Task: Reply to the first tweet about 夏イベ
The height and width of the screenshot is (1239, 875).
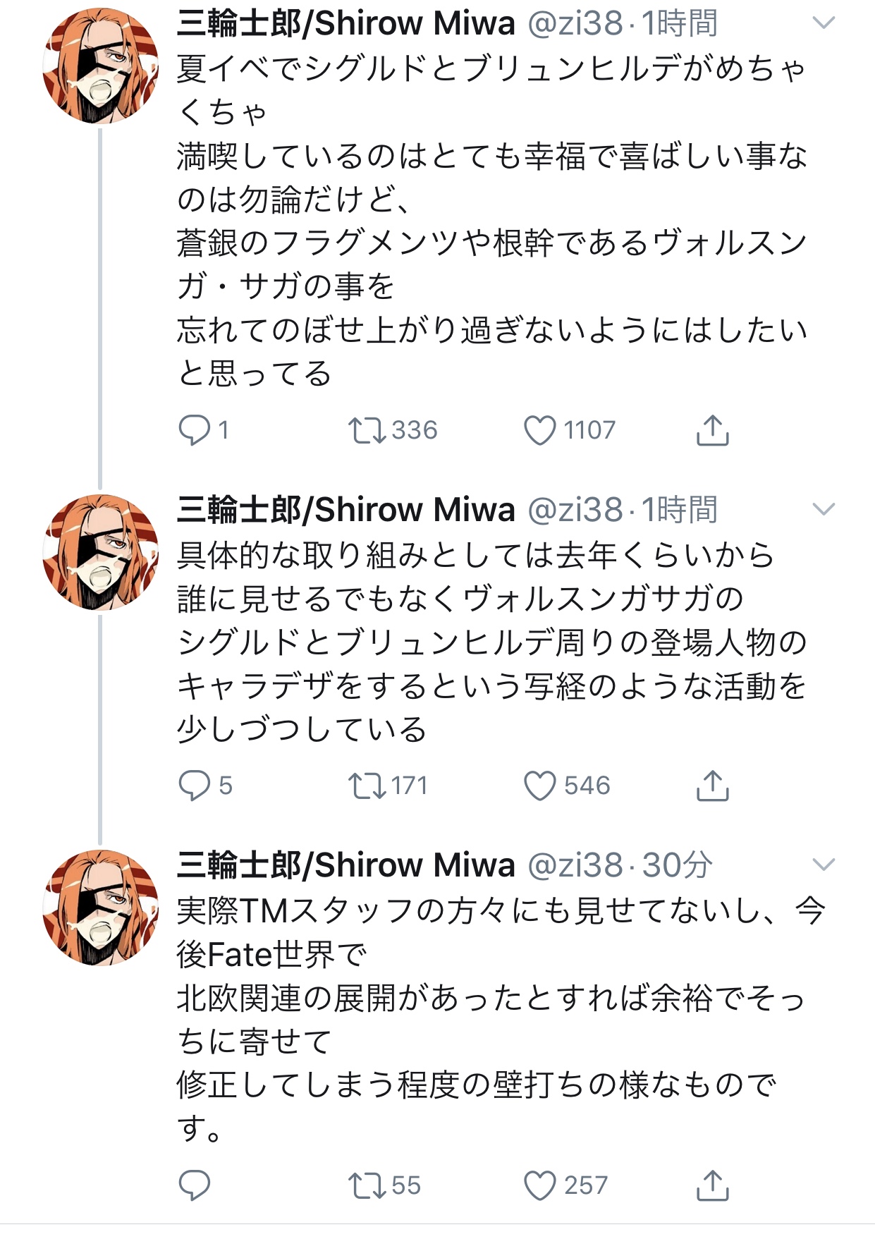Action: click(x=195, y=430)
